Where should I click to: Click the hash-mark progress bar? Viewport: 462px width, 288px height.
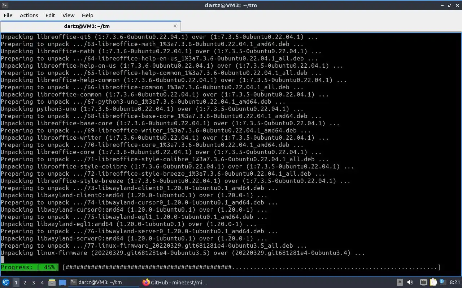coord(251,267)
